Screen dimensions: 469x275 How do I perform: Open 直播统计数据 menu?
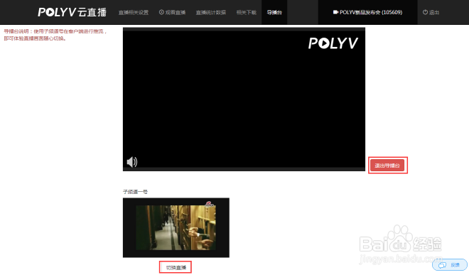211,12
